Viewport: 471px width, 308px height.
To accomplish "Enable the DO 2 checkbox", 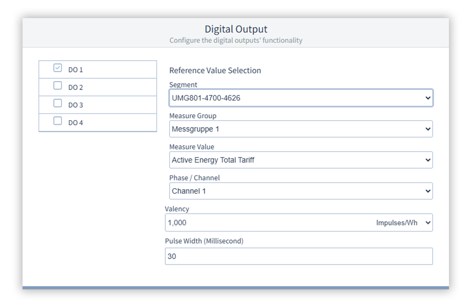I will point(58,86).
